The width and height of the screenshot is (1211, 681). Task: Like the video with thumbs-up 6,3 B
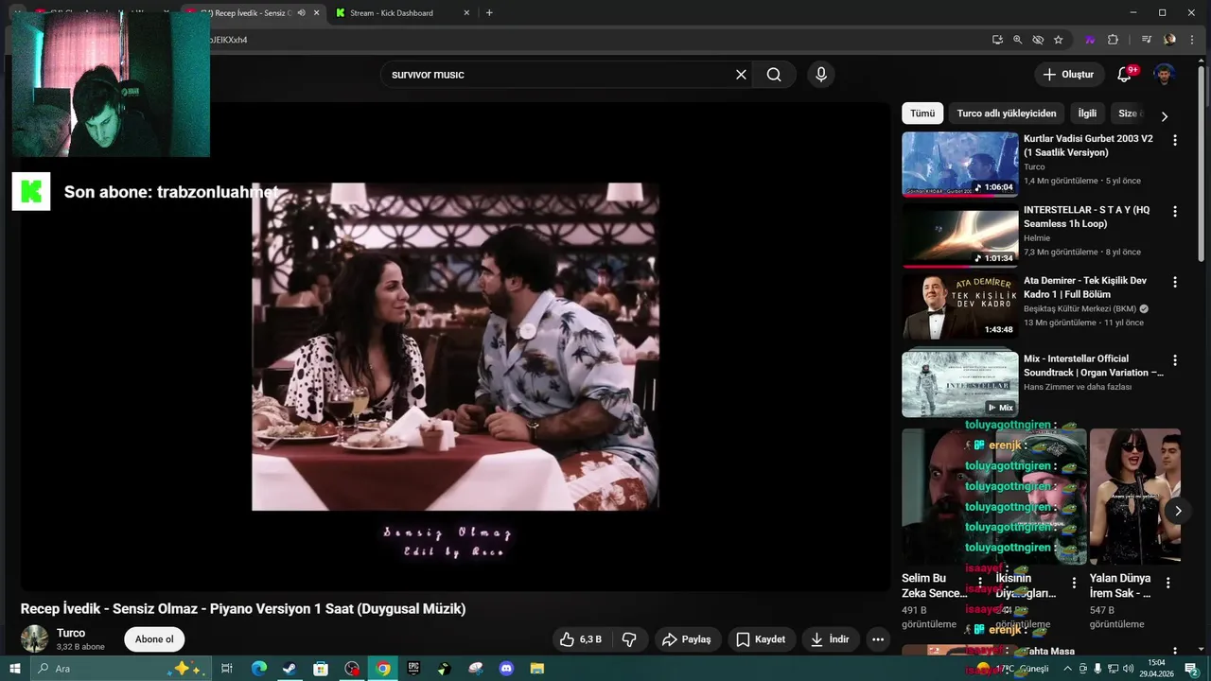(582, 639)
